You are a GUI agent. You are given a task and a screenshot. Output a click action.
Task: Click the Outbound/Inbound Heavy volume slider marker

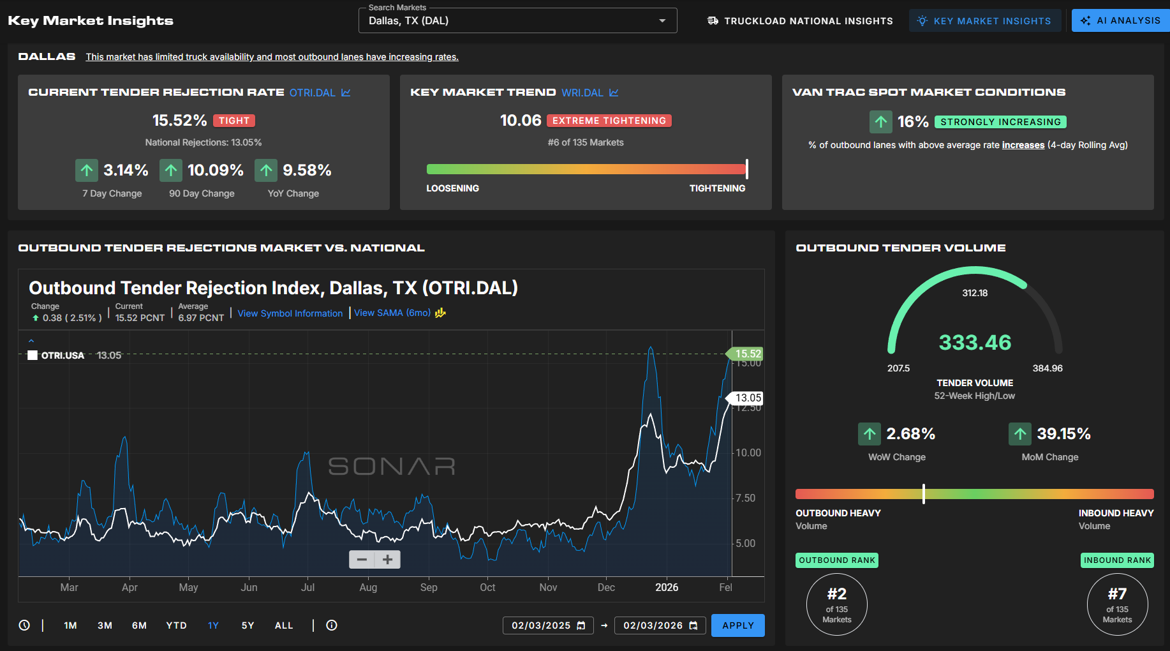(923, 493)
